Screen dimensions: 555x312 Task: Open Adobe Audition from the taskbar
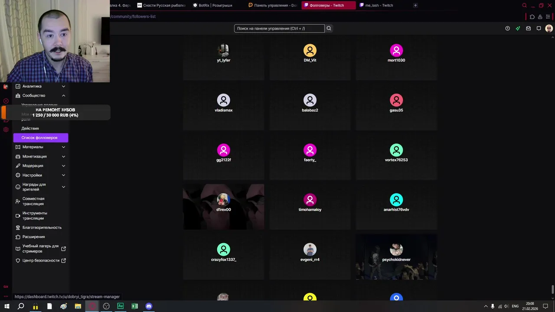[x=121, y=306]
